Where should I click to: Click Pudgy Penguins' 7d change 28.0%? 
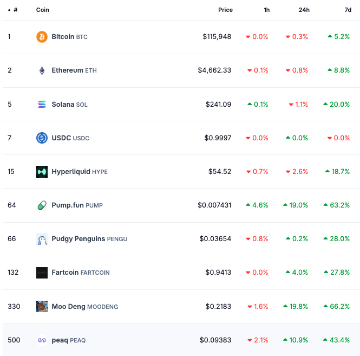tap(336, 239)
